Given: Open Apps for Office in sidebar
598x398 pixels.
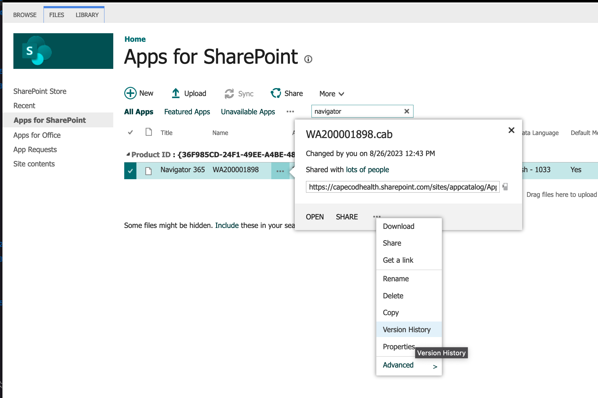Looking at the screenshot, I should tap(37, 135).
